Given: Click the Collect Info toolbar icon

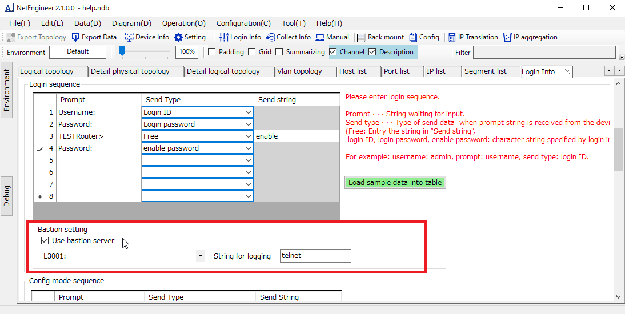Looking at the screenshot, I should (x=270, y=37).
